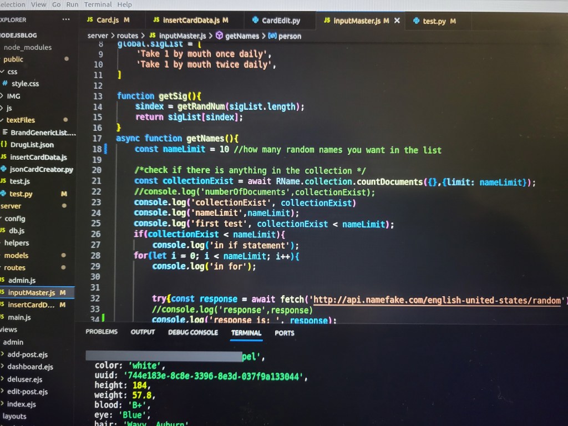
Task: Click the getNames breadcrumb symbol
Action: 242,36
